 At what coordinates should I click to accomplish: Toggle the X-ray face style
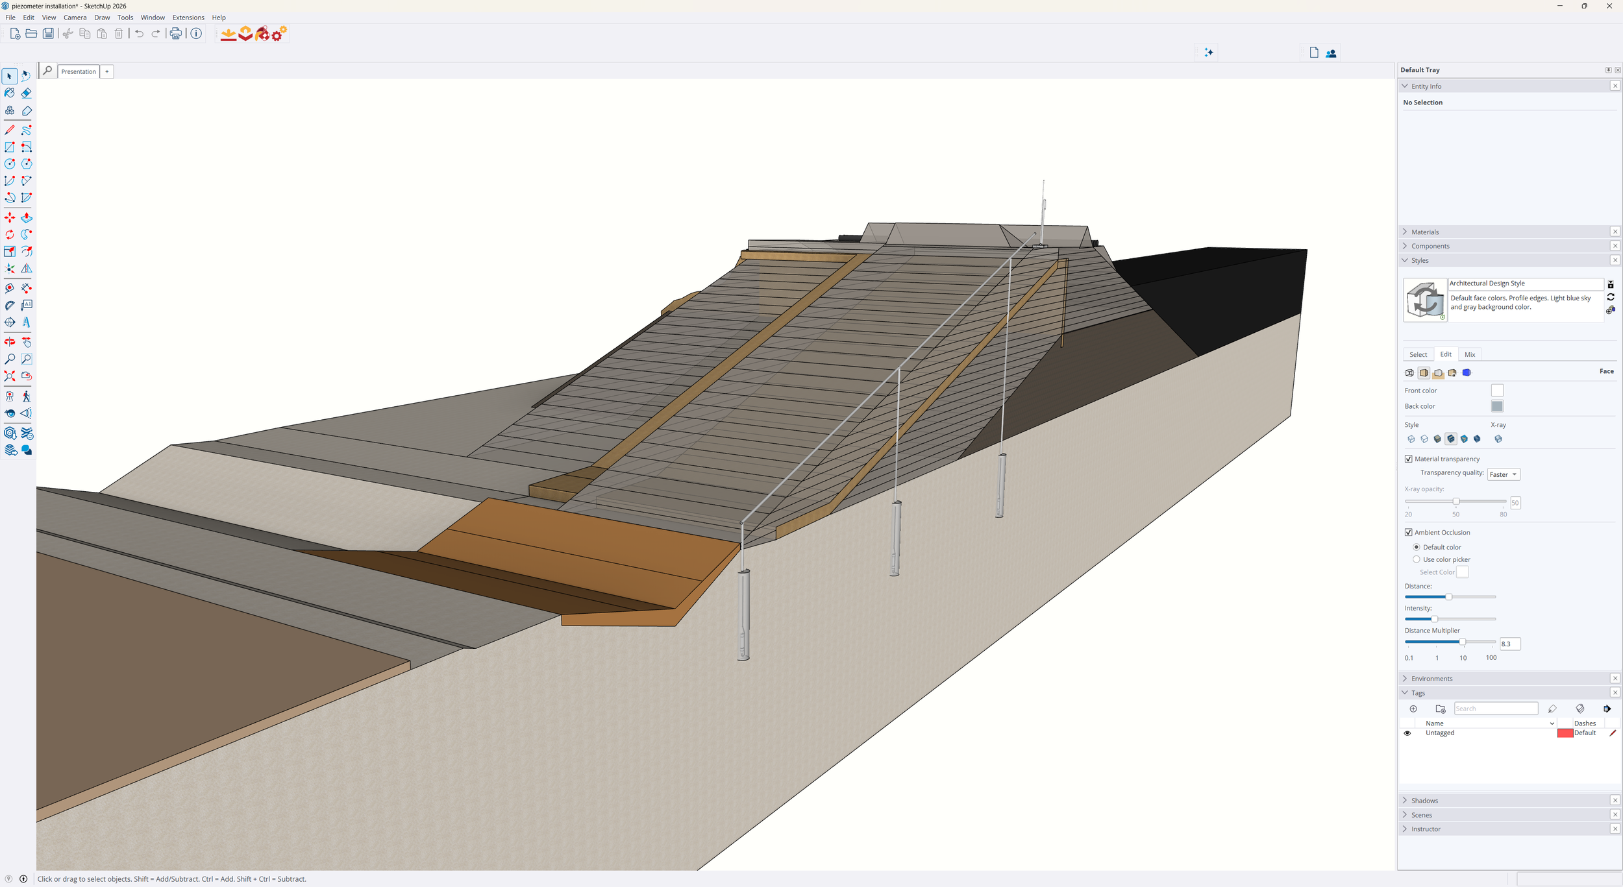point(1498,439)
